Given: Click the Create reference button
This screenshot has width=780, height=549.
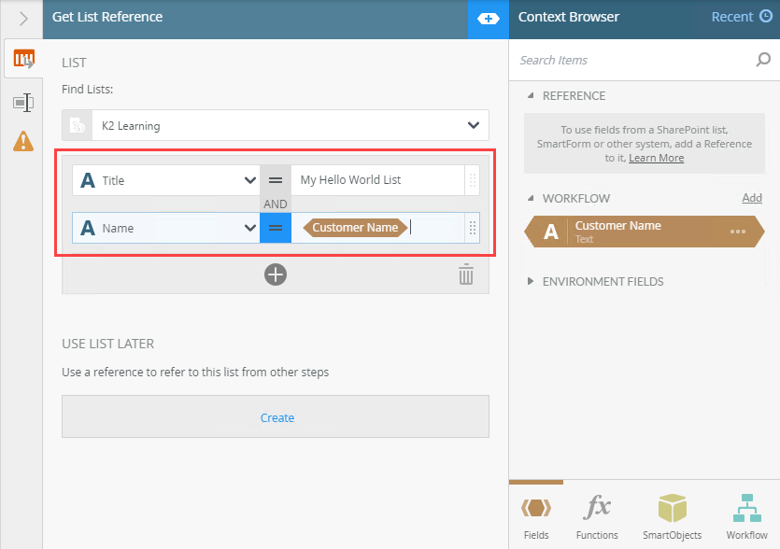Looking at the screenshot, I should coord(276,417).
